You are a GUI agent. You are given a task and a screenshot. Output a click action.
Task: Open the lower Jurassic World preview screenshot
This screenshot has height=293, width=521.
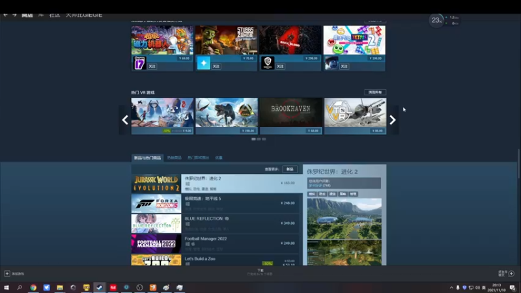tap(345, 253)
